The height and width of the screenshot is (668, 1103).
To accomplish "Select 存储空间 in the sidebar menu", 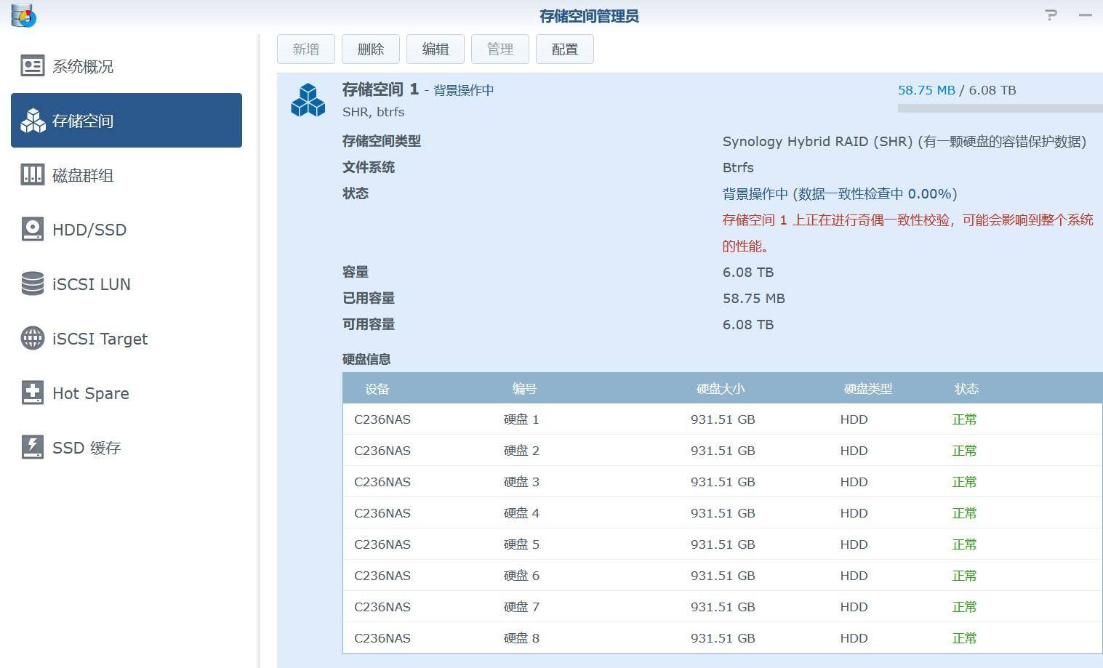I will [82, 121].
